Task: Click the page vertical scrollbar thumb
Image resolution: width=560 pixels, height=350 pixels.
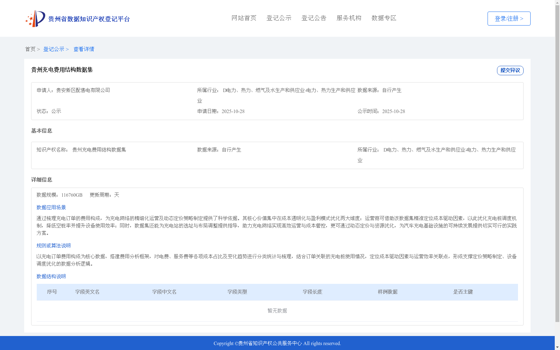Action: click(558, 164)
